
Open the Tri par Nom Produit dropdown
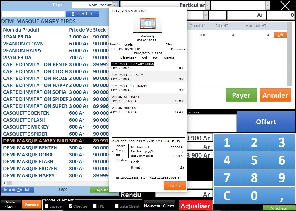tap(114, 5)
